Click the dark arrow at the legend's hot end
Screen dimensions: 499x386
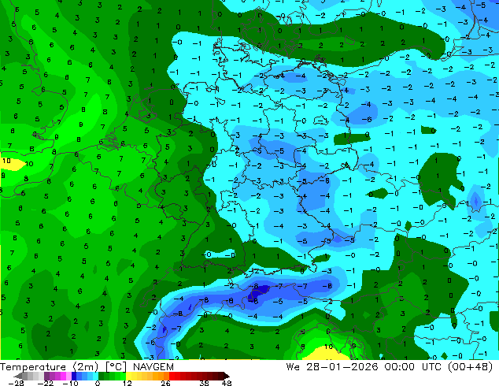coord(226,376)
